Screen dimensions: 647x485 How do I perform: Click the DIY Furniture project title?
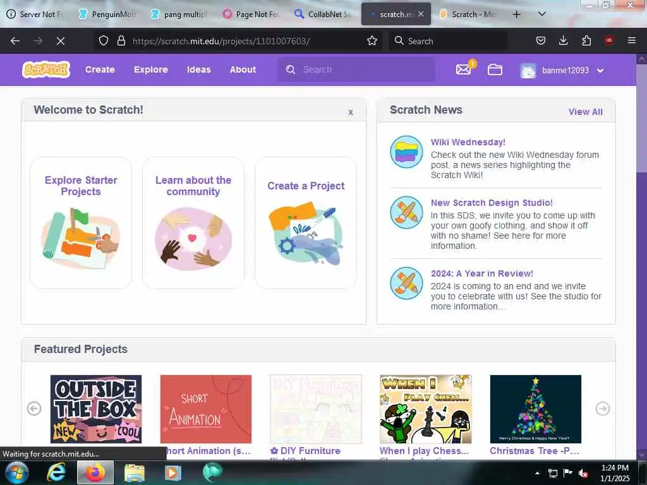click(305, 451)
